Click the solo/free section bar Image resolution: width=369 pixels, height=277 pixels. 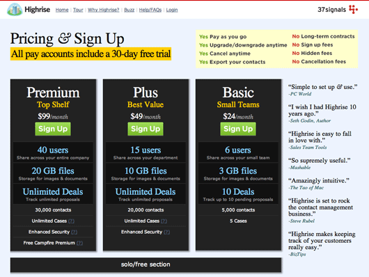pyautogui.click(x=146, y=264)
